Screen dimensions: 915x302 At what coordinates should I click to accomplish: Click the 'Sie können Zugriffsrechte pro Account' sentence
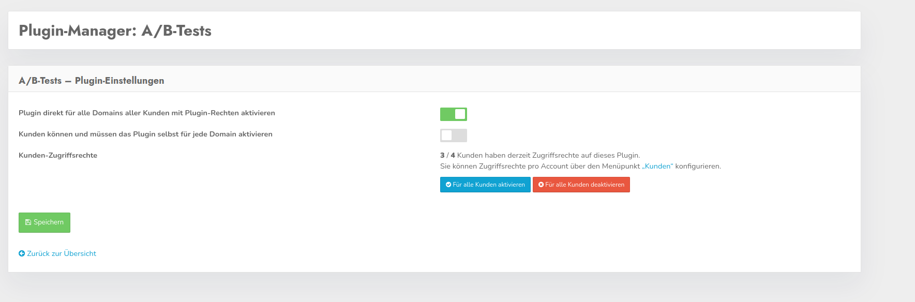540,166
